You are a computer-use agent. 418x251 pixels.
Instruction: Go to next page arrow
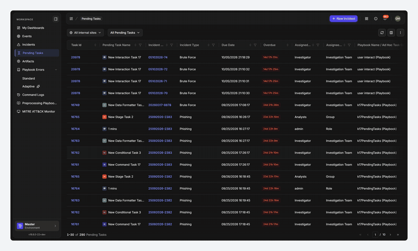390,235
